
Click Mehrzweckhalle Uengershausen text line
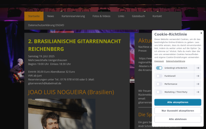(x=48, y=60)
